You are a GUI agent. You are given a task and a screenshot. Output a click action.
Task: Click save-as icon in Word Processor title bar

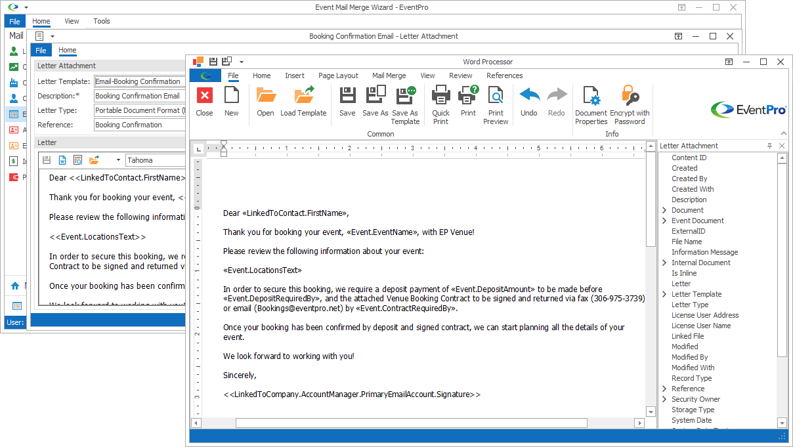pos(226,62)
